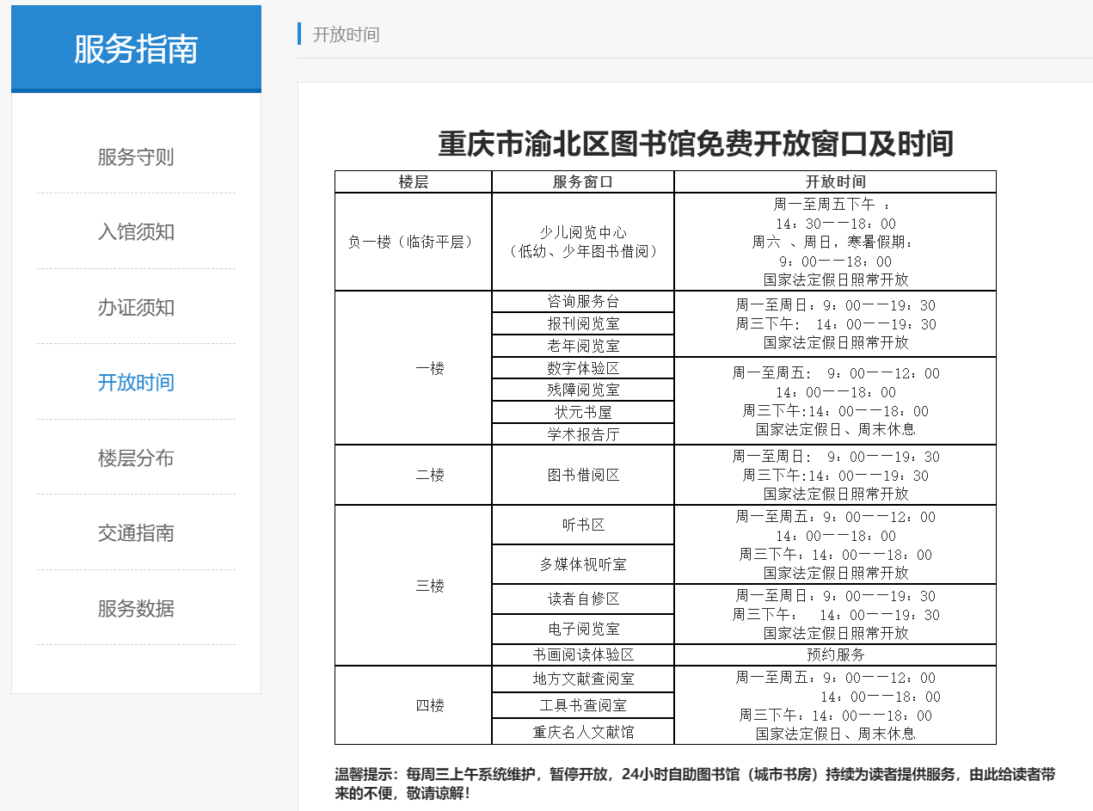Click the 报刊阅览室 cell

click(583, 324)
